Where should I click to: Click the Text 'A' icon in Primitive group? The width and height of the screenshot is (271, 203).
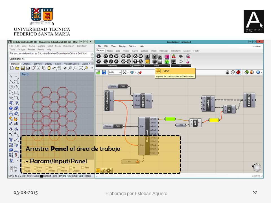(141, 61)
